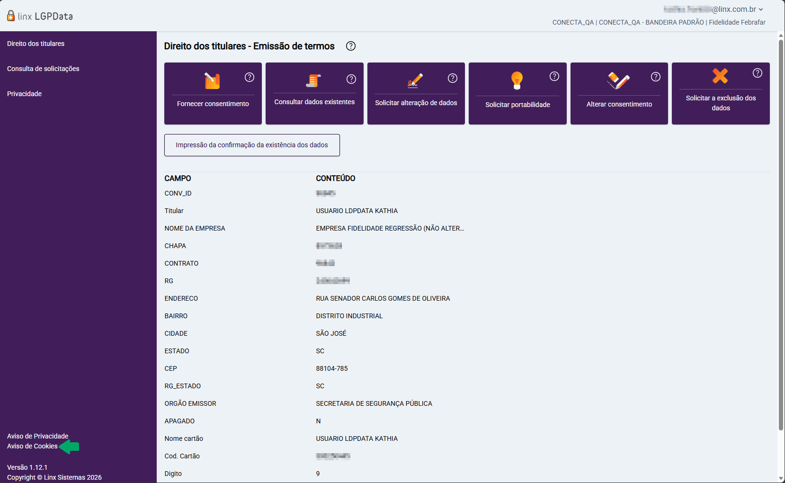
Task: Click the Alterar consentimento pencil-eraser icon
Action: [x=618, y=80]
